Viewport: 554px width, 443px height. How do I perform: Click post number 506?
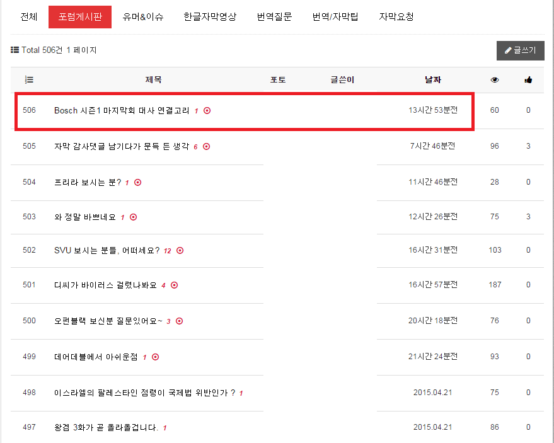coord(30,110)
